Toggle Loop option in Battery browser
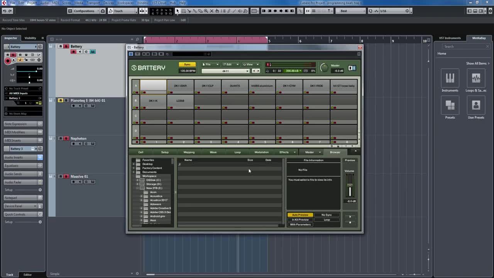The width and height of the screenshot is (494, 278). click(327, 220)
